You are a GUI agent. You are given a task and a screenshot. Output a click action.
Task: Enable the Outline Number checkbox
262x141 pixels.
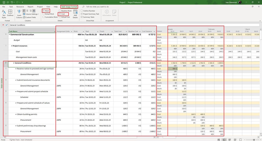[82, 11]
